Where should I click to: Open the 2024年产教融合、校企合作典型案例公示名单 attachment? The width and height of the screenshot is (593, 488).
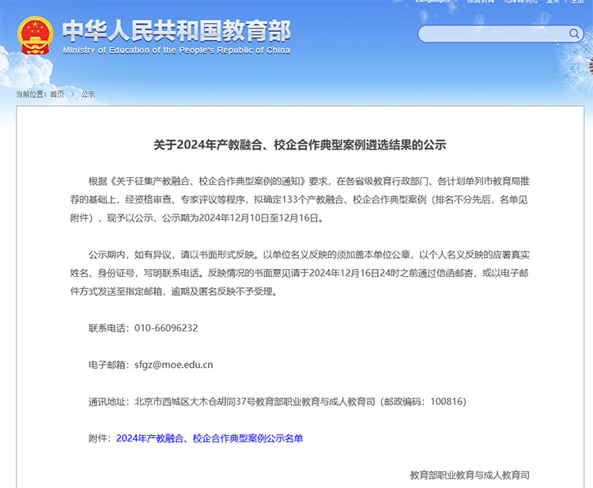210,438
